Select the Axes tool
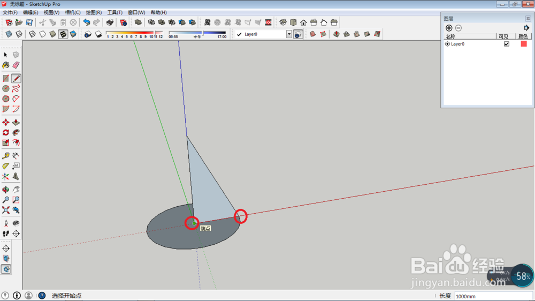Screen dimensions: 535x301 coord(5,176)
